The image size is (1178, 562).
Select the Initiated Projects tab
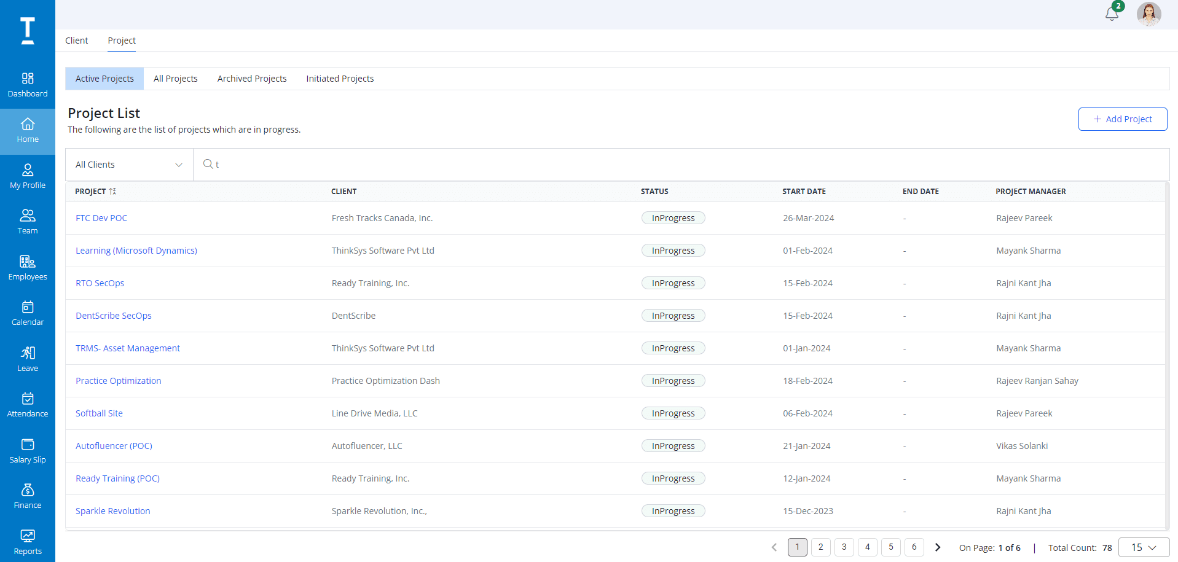(x=340, y=79)
